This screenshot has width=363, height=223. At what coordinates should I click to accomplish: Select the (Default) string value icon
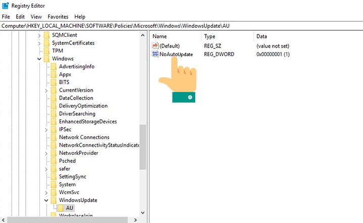[x=155, y=46]
